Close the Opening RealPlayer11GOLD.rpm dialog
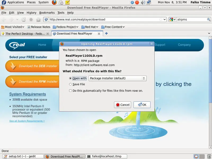This screenshot has height=159, width=212. [x=151, y=44]
